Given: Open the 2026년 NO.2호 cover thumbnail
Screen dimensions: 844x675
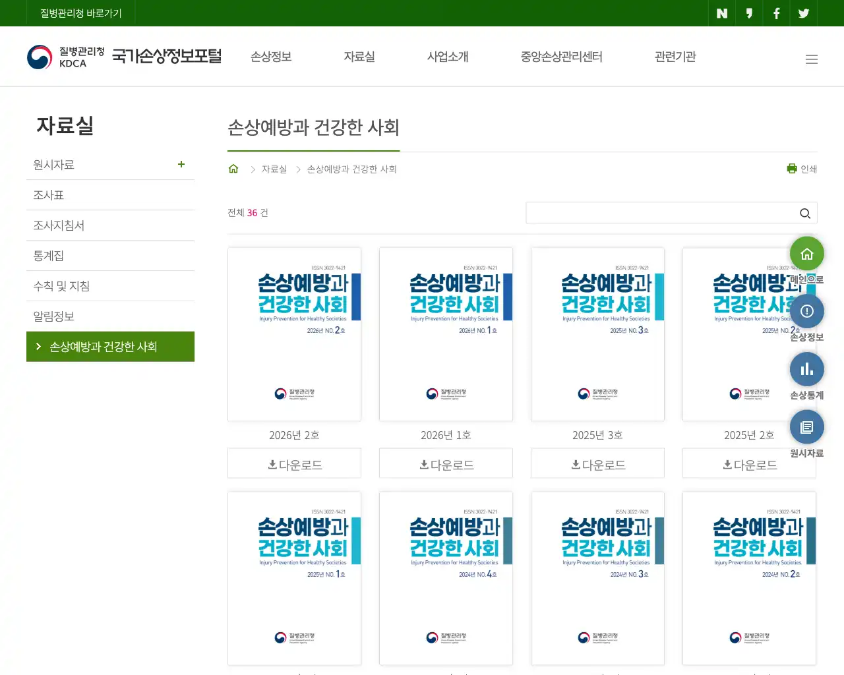Looking at the screenshot, I should click(294, 334).
